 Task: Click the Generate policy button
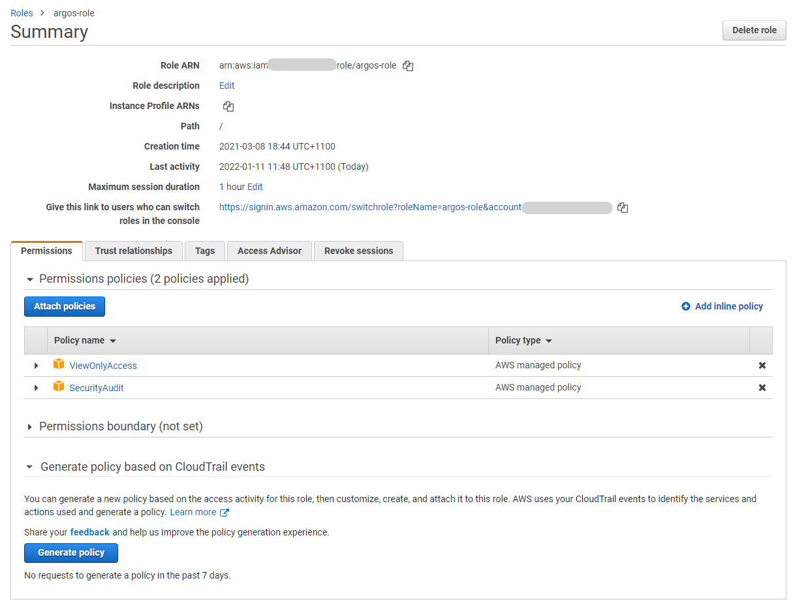click(70, 552)
